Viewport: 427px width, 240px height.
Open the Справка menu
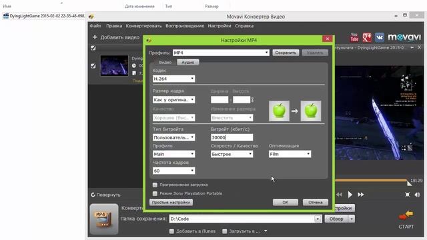click(244, 26)
